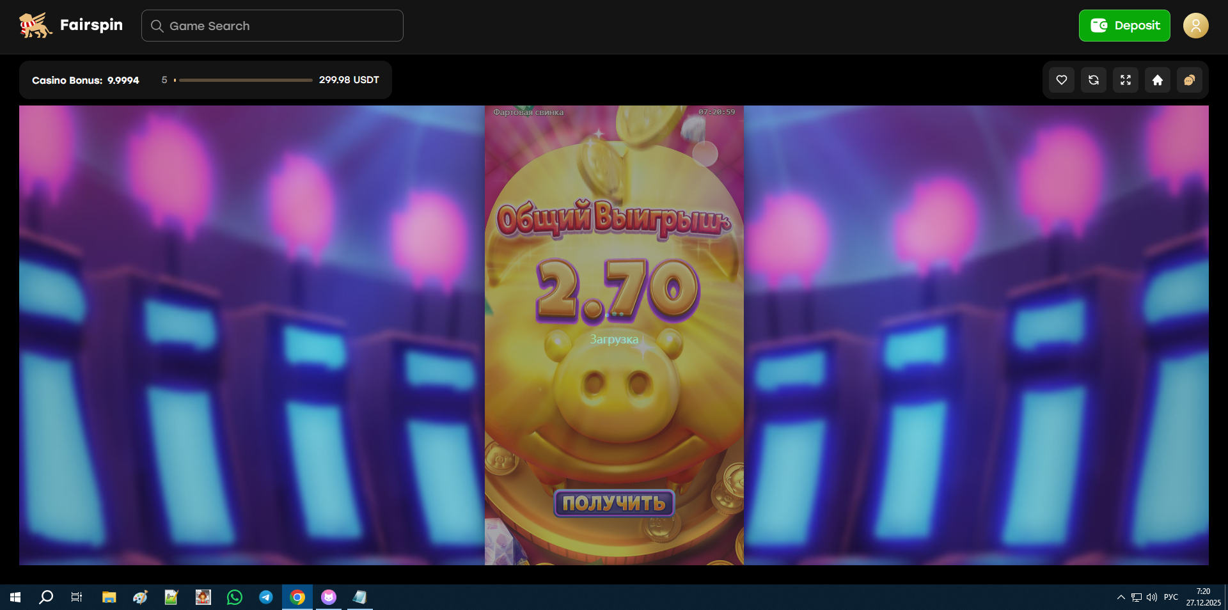Open the user profile avatar
Image resolution: width=1228 pixels, height=610 pixels.
click(1195, 26)
